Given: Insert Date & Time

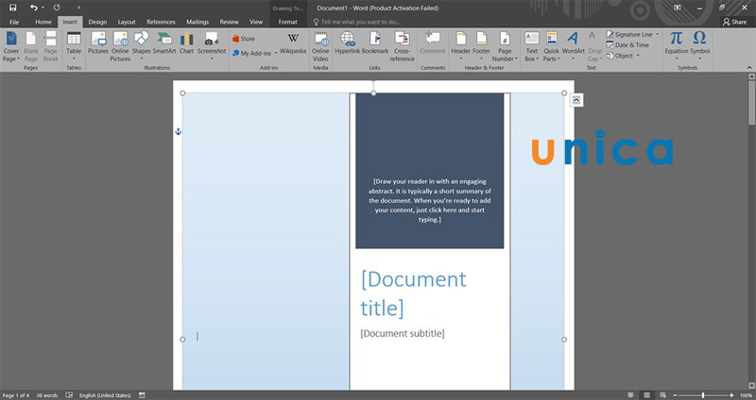Looking at the screenshot, I should [627, 44].
